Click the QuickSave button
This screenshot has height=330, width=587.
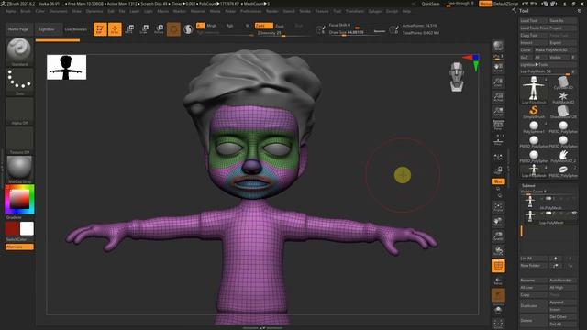coord(430,4)
